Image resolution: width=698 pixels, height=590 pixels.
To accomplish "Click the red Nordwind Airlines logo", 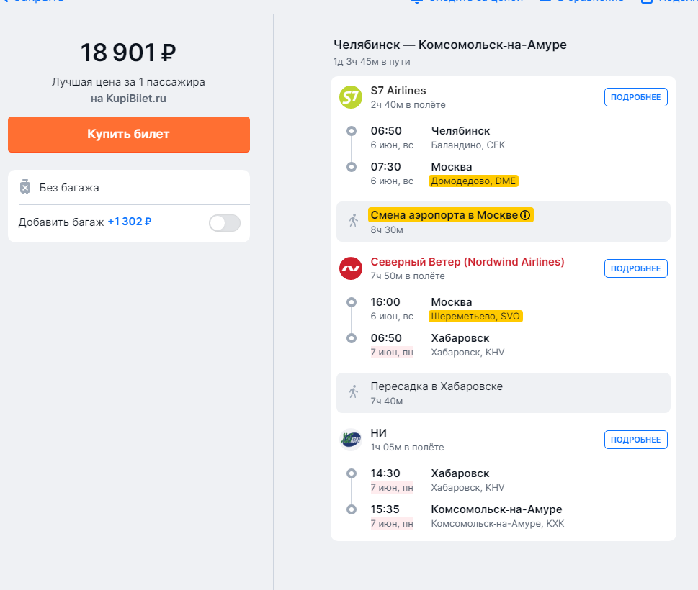I will tap(350, 268).
